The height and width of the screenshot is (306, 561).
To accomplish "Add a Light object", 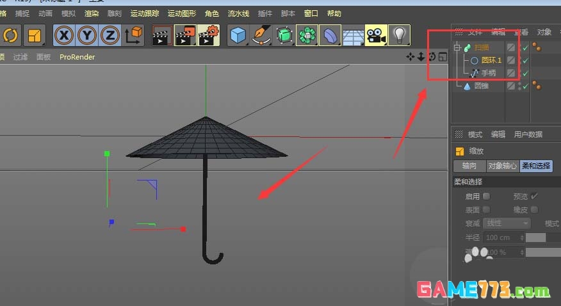I will [x=399, y=35].
